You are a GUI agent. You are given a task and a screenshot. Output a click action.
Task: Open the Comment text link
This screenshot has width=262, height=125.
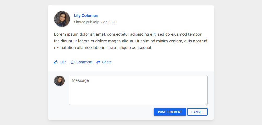84,62
